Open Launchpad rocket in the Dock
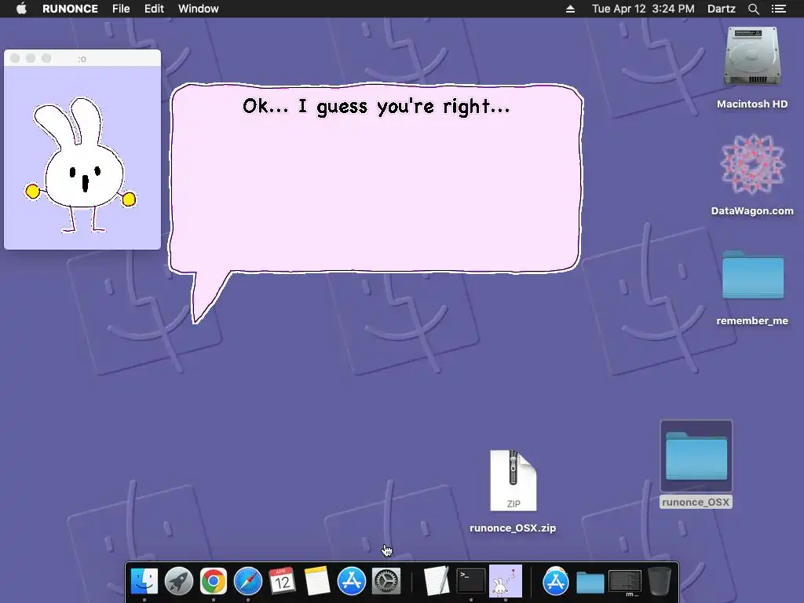 click(179, 582)
